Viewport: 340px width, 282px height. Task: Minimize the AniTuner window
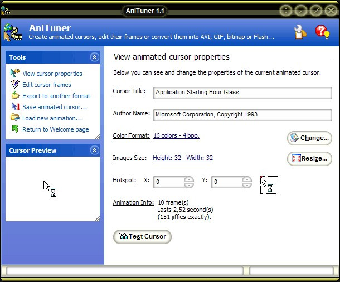pos(301,11)
